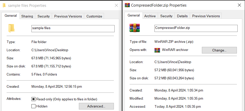
Task: Click folder location text C:\Users\Vince\Desktop in sample files
Action: pyautogui.click(x=50, y=50)
